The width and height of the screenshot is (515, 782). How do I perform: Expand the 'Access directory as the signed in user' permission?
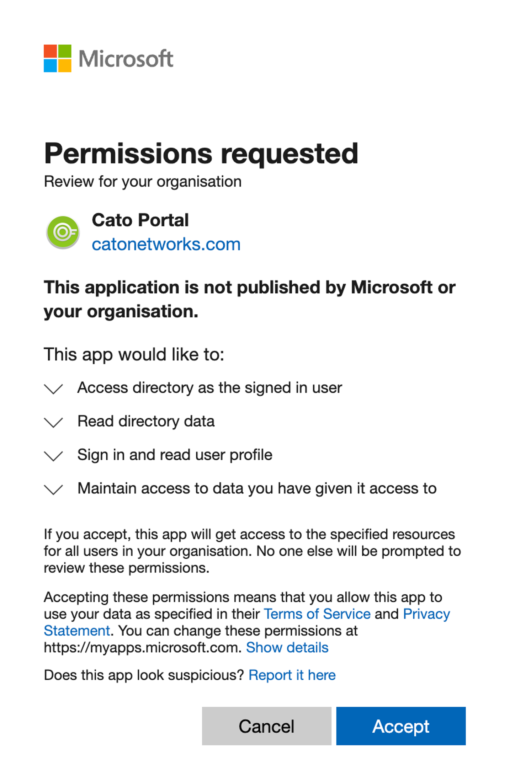pos(53,389)
